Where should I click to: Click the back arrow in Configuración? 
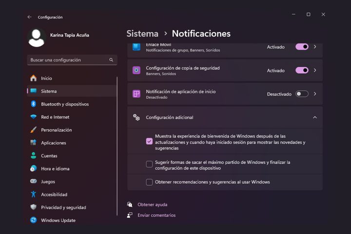(29, 17)
